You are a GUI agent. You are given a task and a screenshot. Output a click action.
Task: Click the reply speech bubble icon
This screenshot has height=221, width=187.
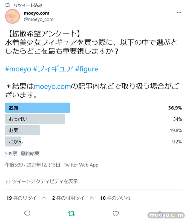[27, 214]
